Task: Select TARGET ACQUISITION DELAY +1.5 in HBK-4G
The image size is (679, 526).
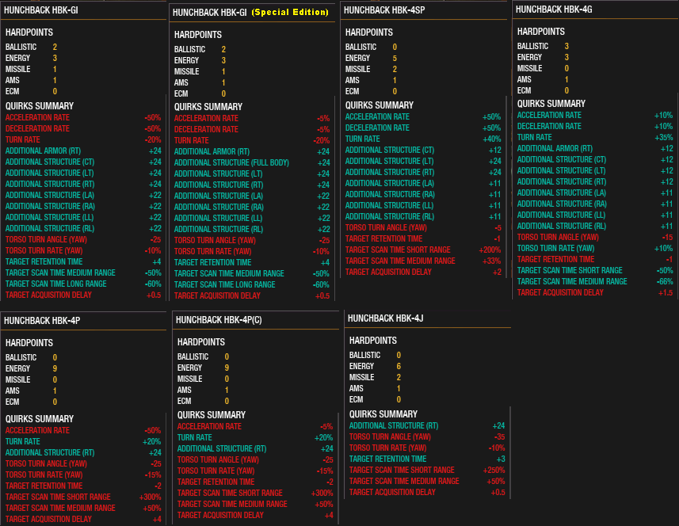Action: (595, 292)
